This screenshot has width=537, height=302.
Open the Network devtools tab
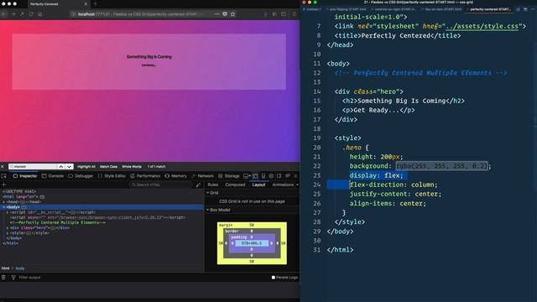202,176
